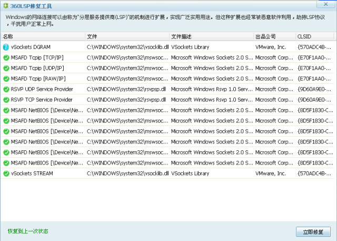The image size is (337, 241).
Task: Click VMware, Inc. in the vSockets DGRAM row
Action: pyautogui.click(x=271, y=47)
